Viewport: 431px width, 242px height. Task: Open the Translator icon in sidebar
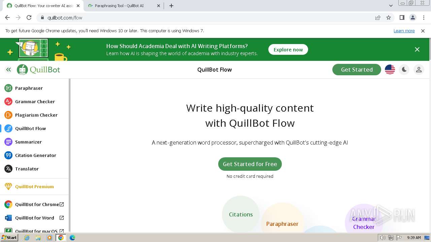pos(8,169)
